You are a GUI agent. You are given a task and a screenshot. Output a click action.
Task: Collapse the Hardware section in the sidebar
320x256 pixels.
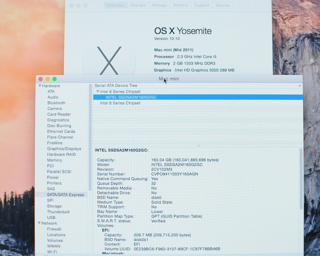pos(40,86)
